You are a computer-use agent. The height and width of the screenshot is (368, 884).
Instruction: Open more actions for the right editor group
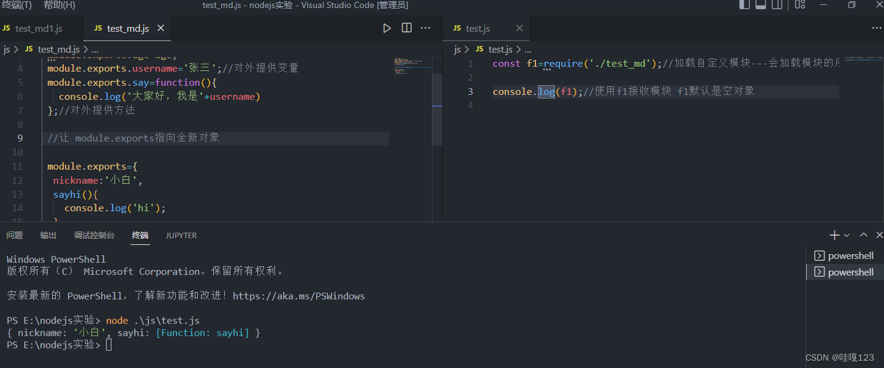tap(877, 28)
